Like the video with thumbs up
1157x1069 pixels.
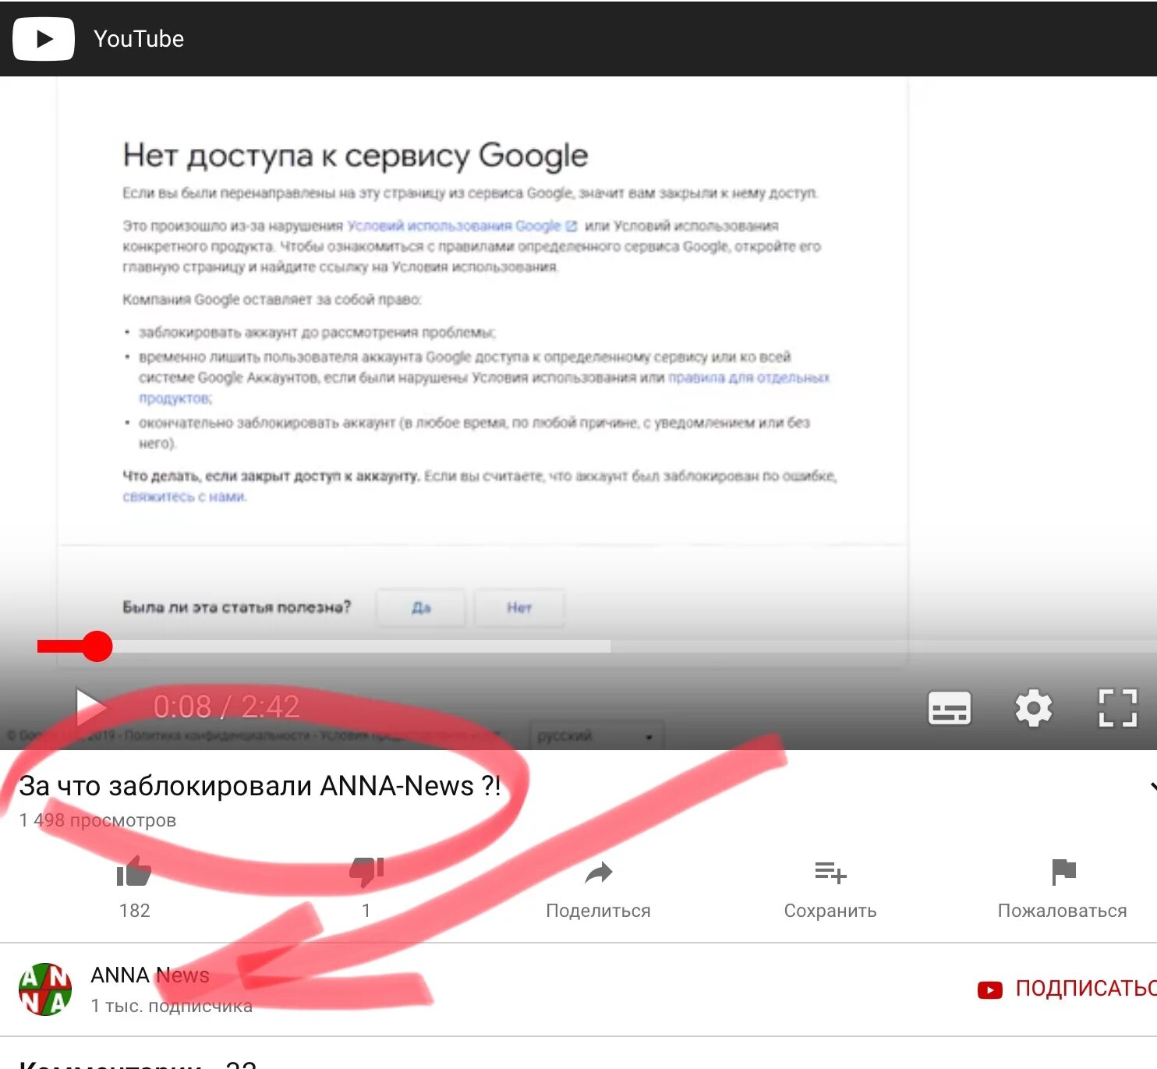point(134,872)
